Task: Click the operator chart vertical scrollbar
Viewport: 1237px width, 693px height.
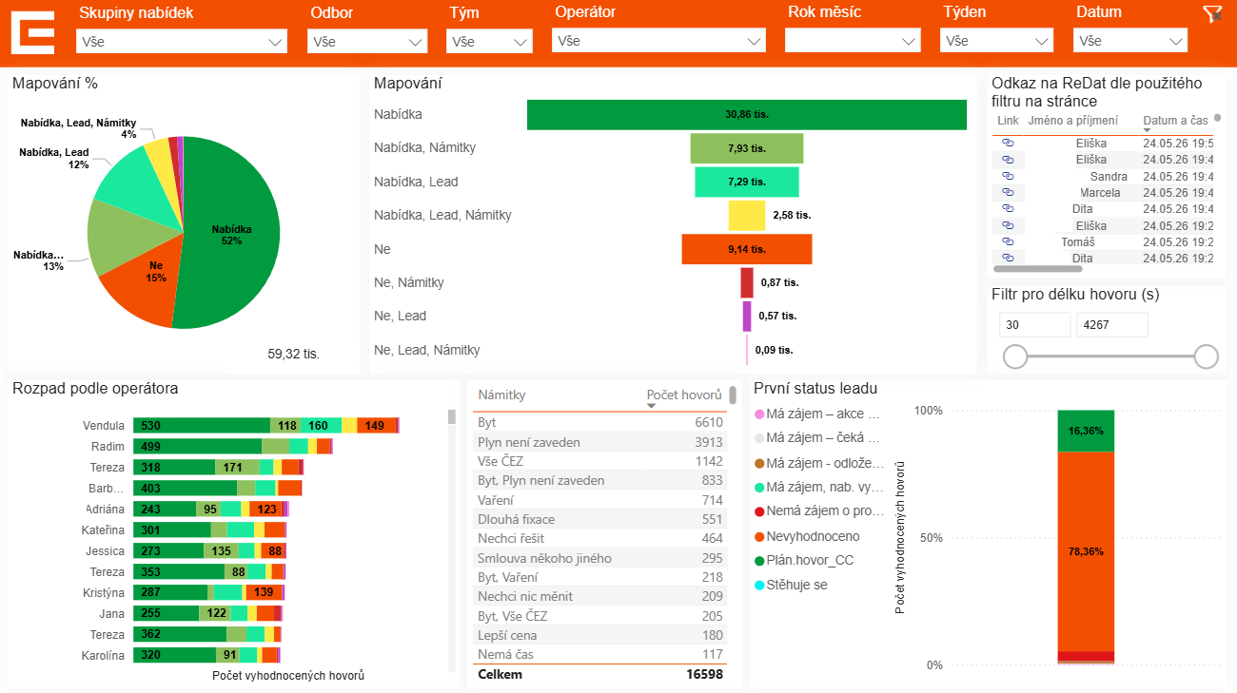Action: [x=452, y=416]
